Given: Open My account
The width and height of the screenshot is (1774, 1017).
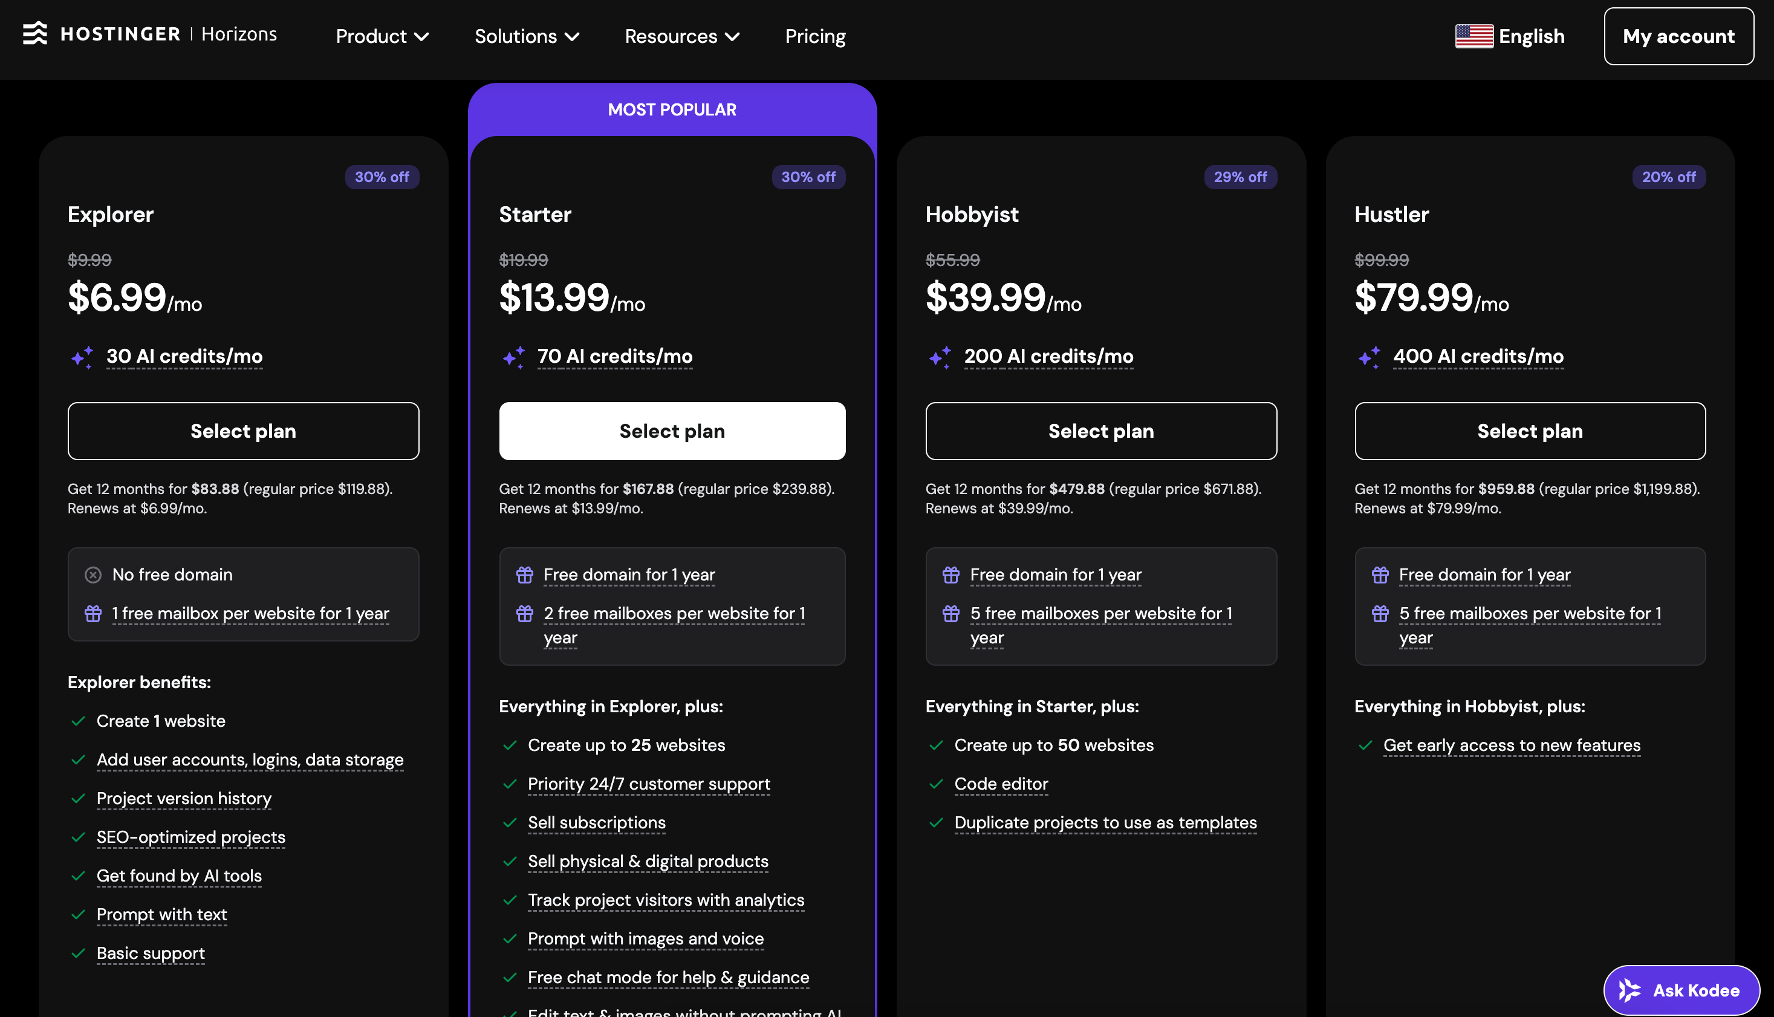Looking at the screenshot, I should tap(1678, 36).
